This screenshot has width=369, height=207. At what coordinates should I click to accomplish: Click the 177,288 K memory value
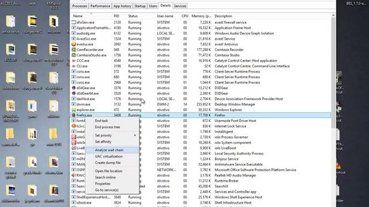click(x=204, y=49)
